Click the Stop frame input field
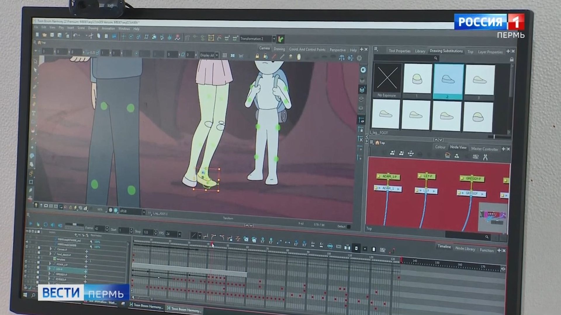 point(148,232)
